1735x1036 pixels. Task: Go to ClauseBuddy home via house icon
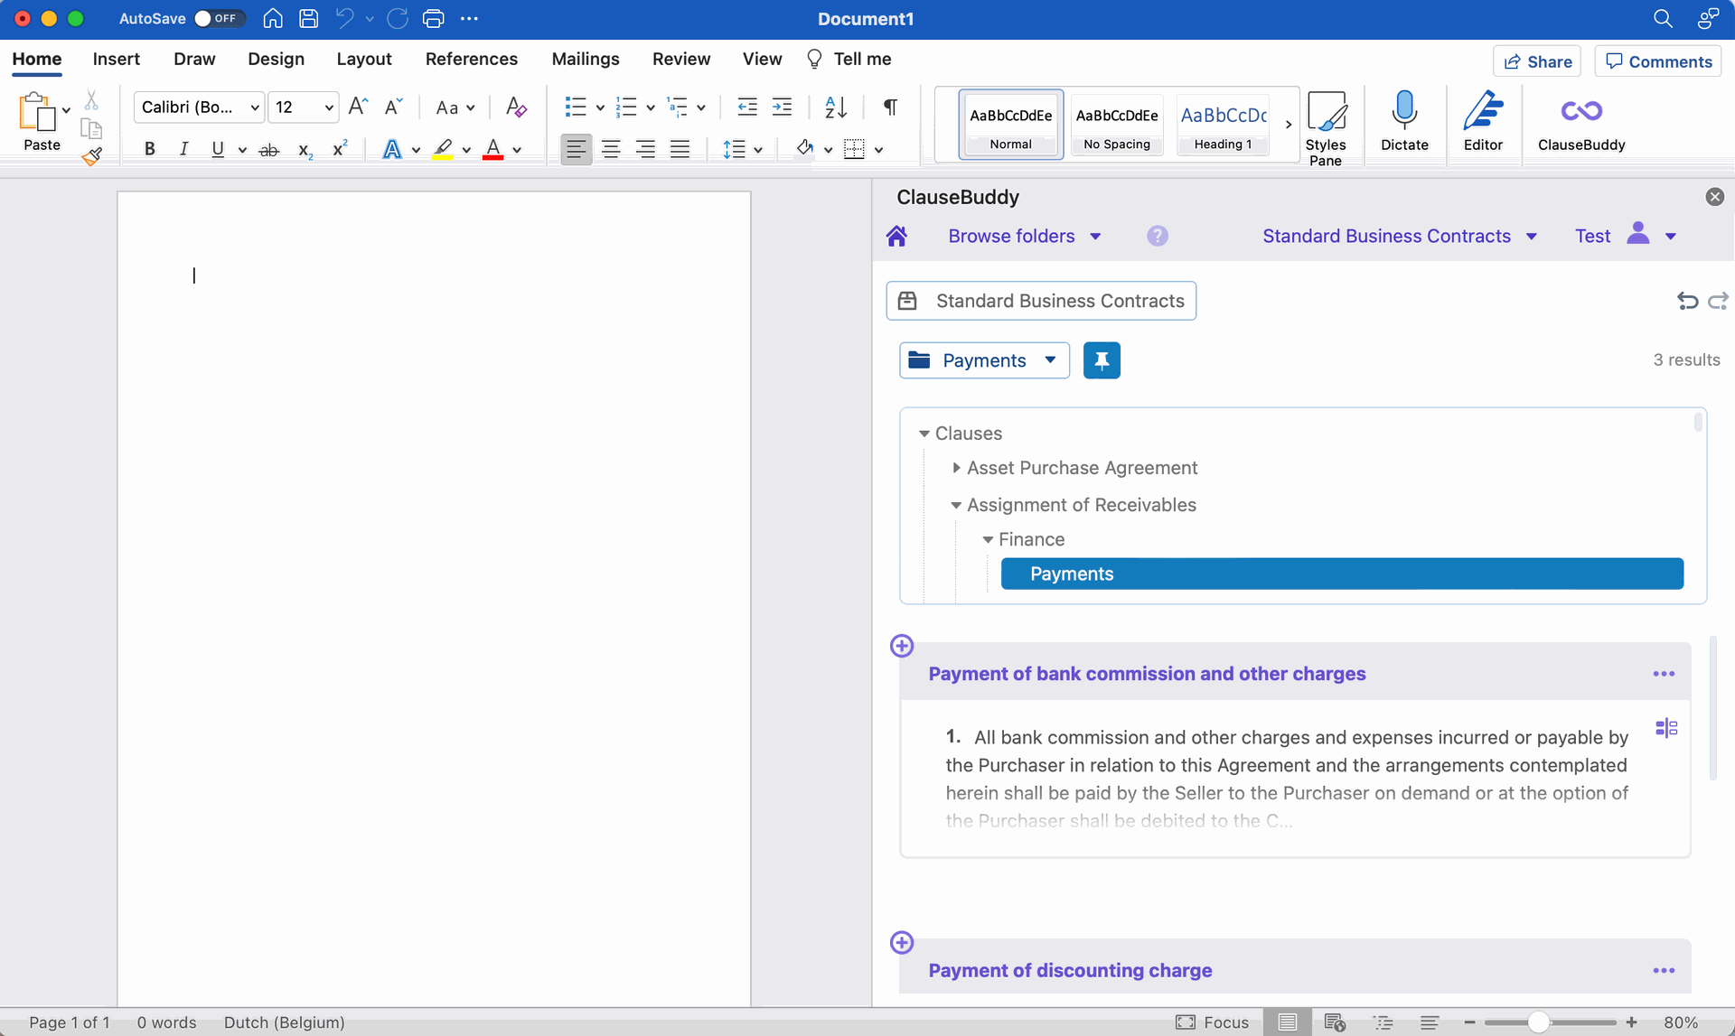pyautogui.click(x=896, y=236)
